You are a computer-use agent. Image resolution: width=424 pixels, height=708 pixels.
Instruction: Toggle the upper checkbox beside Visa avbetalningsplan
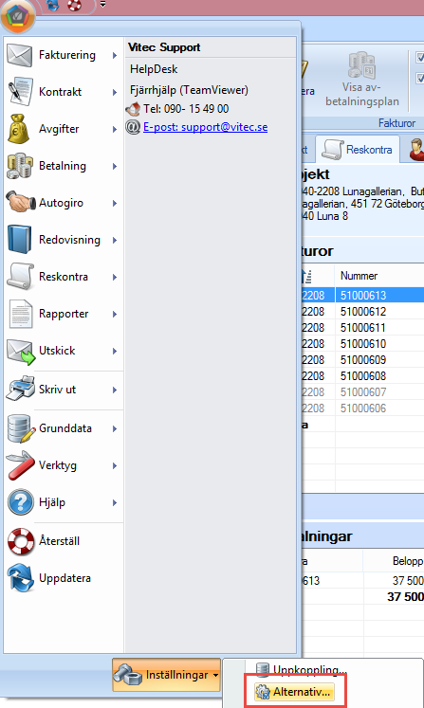click(419, 58)
